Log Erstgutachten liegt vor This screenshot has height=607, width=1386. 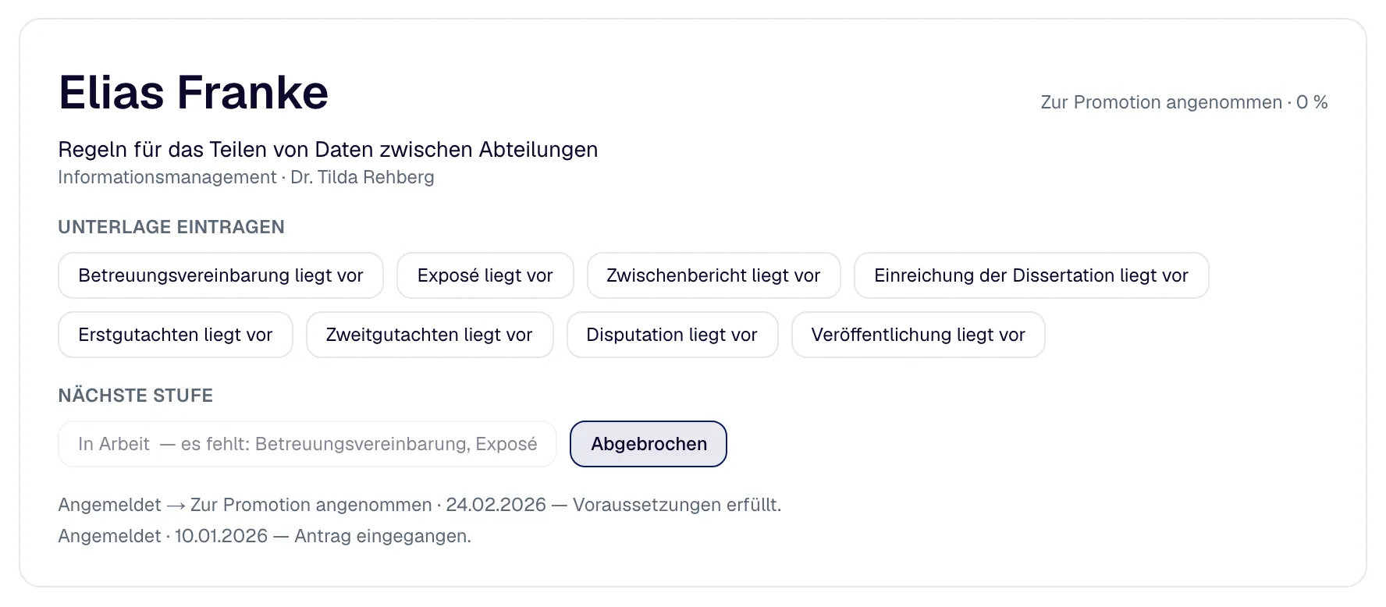click(176, 335)
